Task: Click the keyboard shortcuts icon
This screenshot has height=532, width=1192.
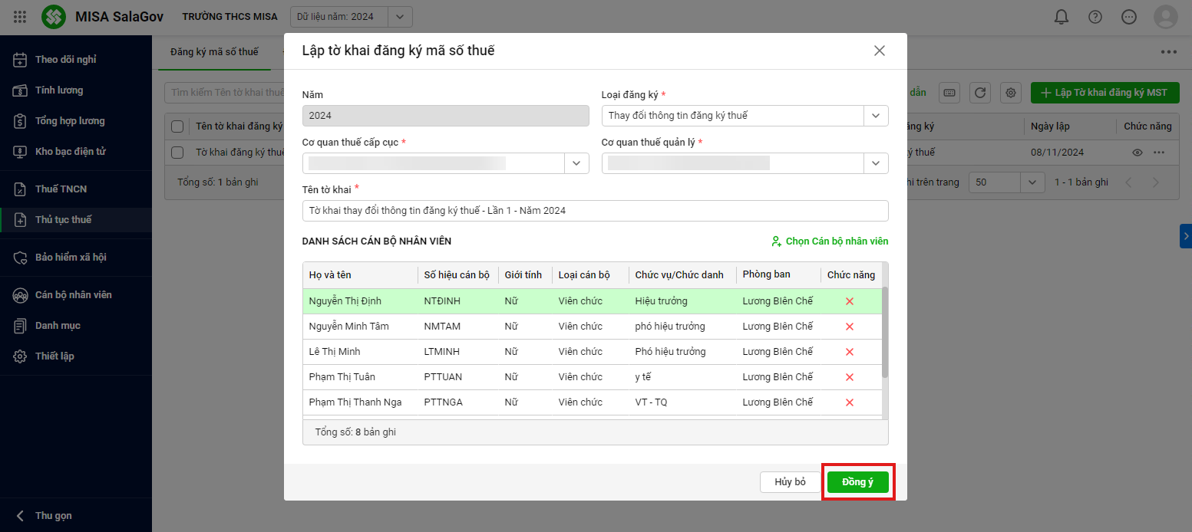Action: point(949,93)
